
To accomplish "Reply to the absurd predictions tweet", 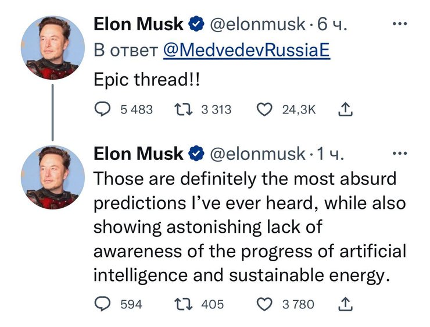I will tap(103, 304).
